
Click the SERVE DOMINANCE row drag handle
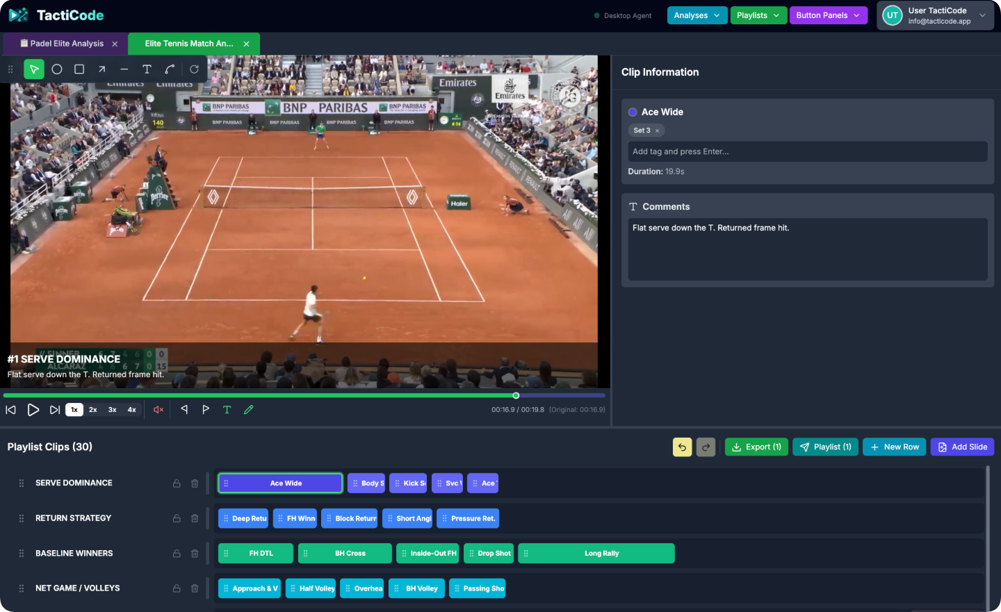tap(22, 483)
